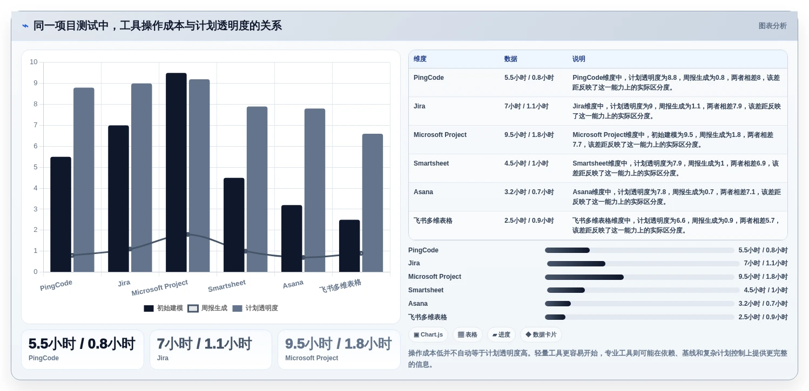
Task: Click the blue lightning icon beside the title
Action: coord(25,26)
